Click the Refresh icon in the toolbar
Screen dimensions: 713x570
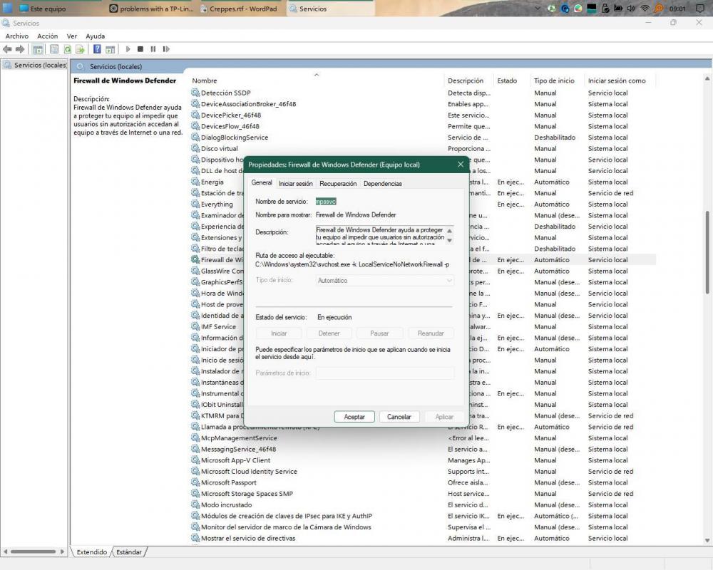click(68, 49)
